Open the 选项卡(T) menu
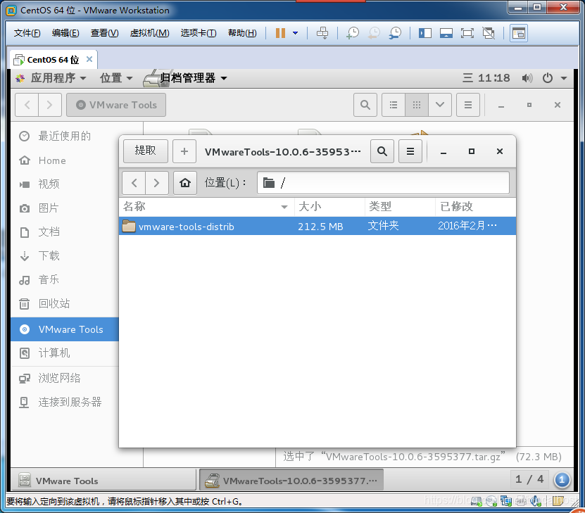Viewport: 585px width, 513px height. point(198,33)
